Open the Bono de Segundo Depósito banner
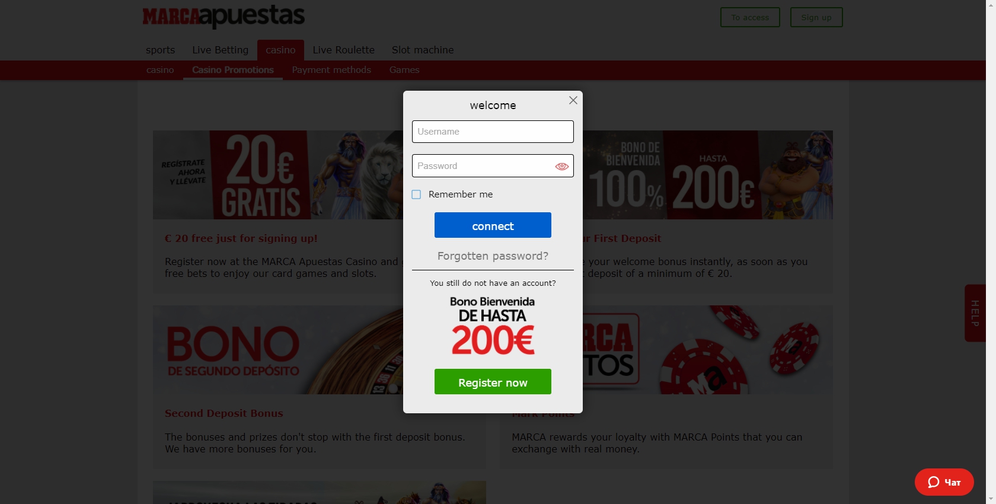This screenshot has height=504, width=996. click(278, 350)
